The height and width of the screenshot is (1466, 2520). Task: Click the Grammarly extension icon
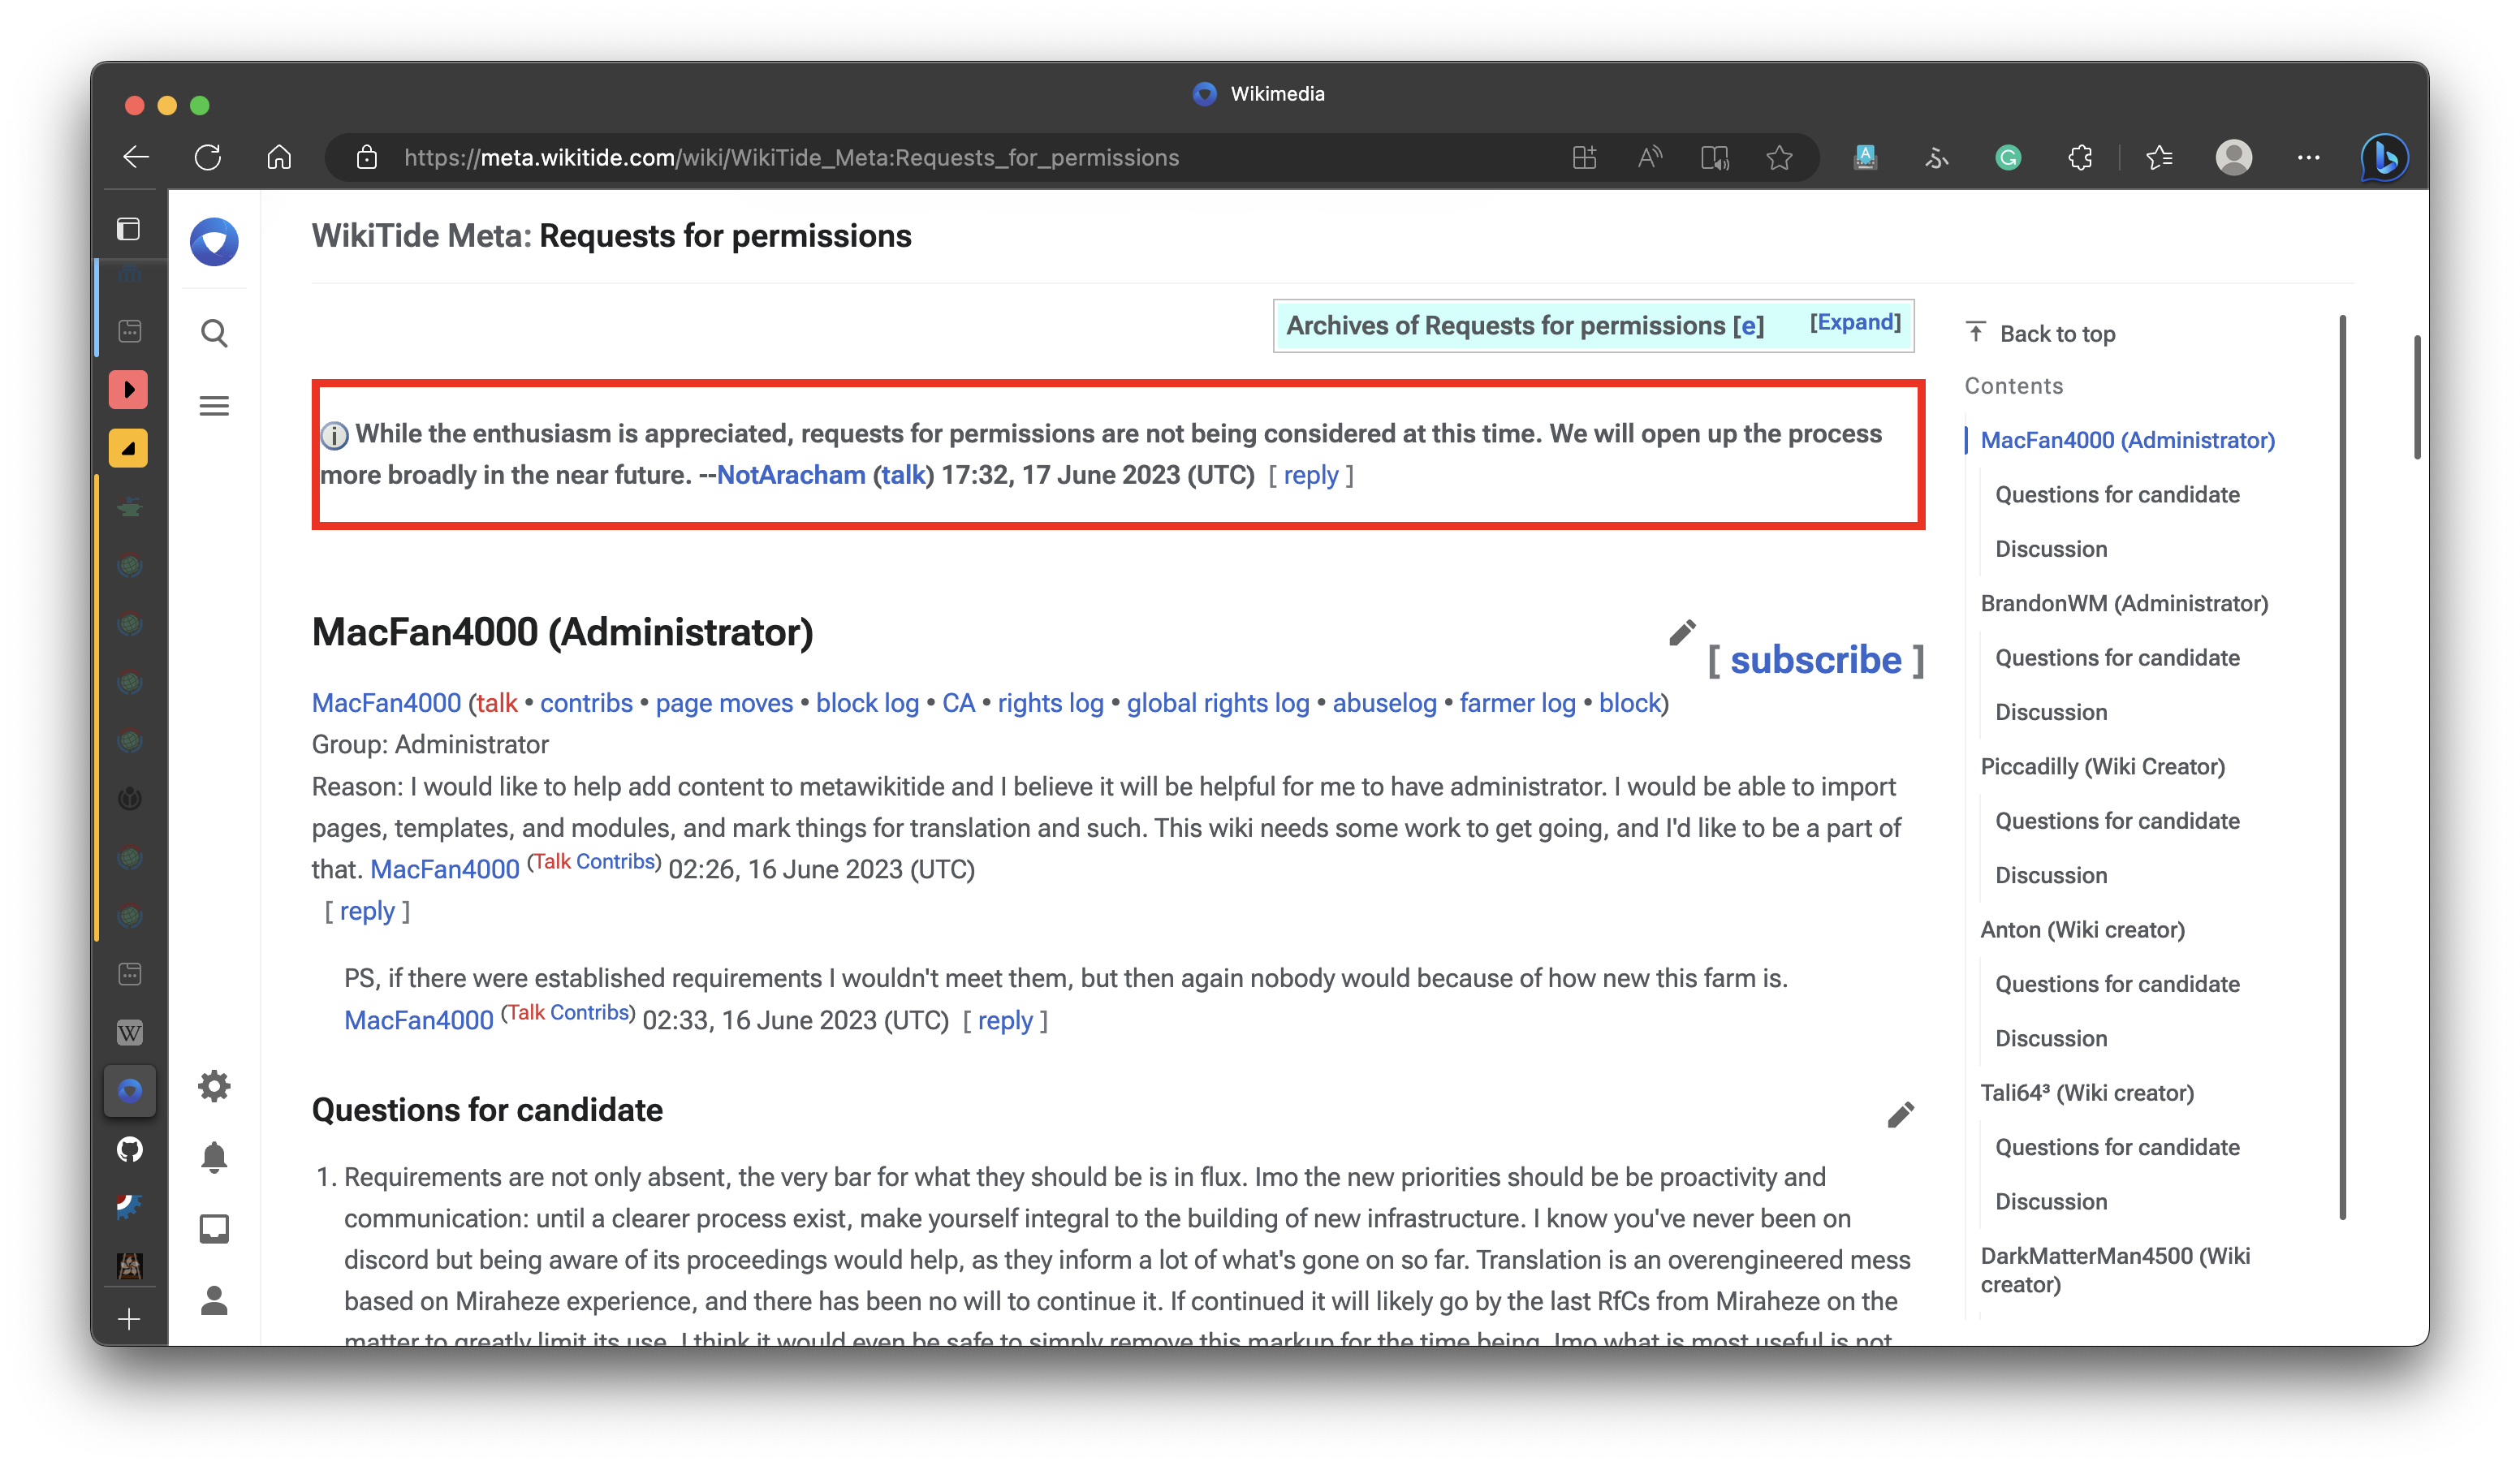click(2008, 157)
